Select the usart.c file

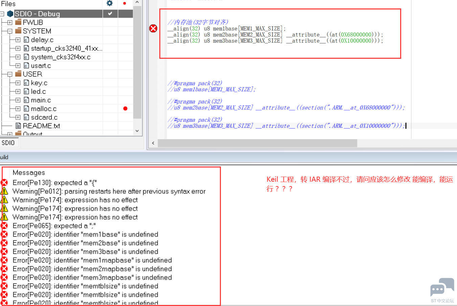tap(41, 66)
